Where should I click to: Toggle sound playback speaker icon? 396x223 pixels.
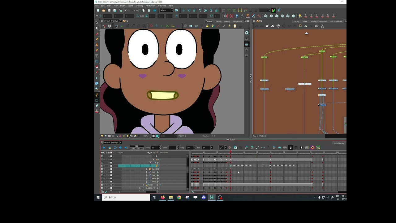(x=121, y=147)
